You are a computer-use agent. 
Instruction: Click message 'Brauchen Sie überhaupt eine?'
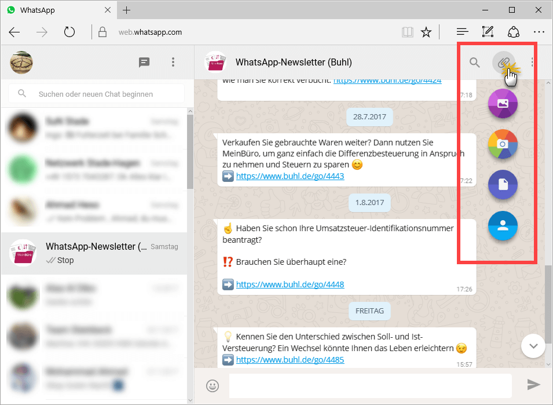click(291, 262)
